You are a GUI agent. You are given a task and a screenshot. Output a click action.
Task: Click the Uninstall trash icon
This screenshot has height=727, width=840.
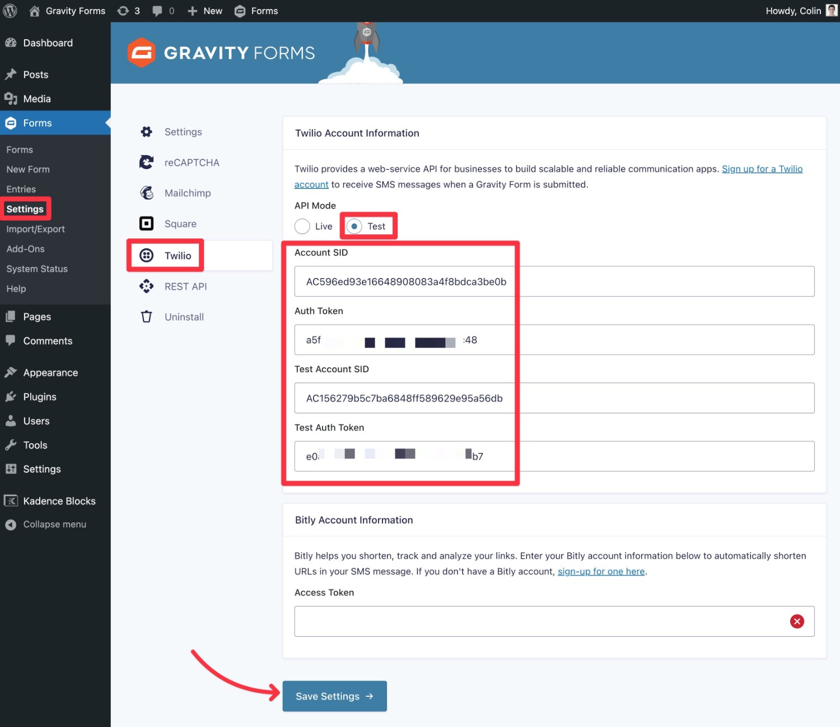(146, 317)
